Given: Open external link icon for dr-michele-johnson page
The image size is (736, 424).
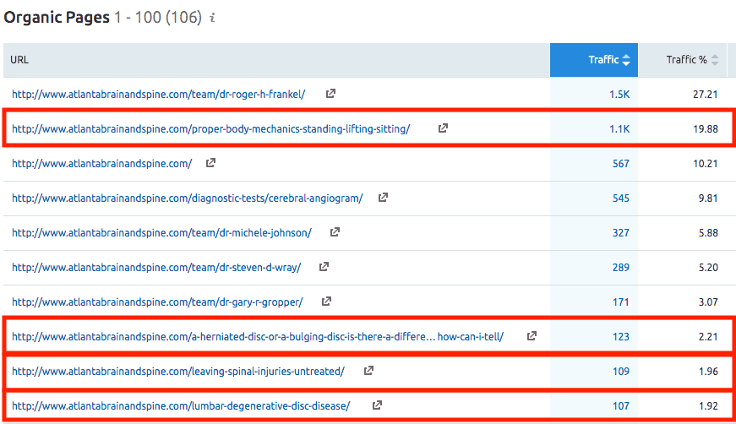Looking at the screenshot, I should pyautogui.click(x=335, y=232).
